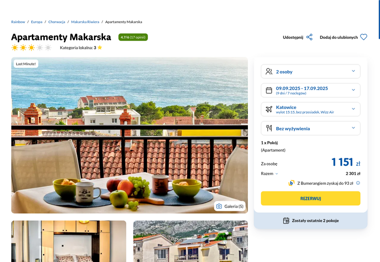Expand the Bez wyżywienia meal plan dropdown

311,128
